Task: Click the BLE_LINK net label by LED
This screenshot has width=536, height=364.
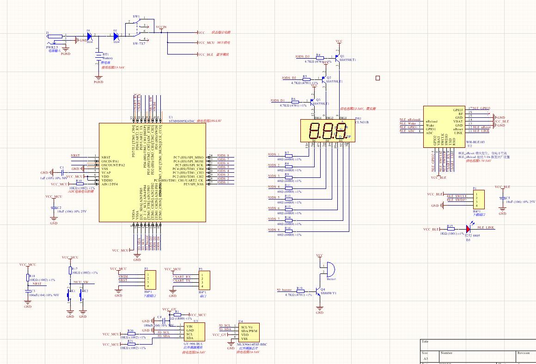Action: point(486,227)
